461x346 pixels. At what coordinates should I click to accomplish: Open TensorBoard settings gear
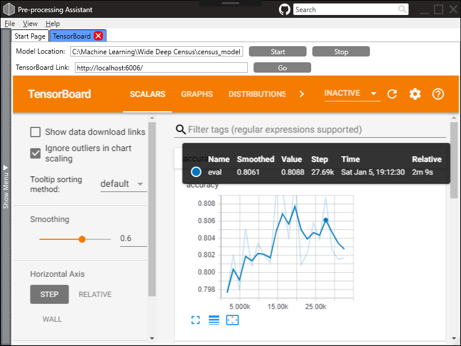click(x=415, y=94)
